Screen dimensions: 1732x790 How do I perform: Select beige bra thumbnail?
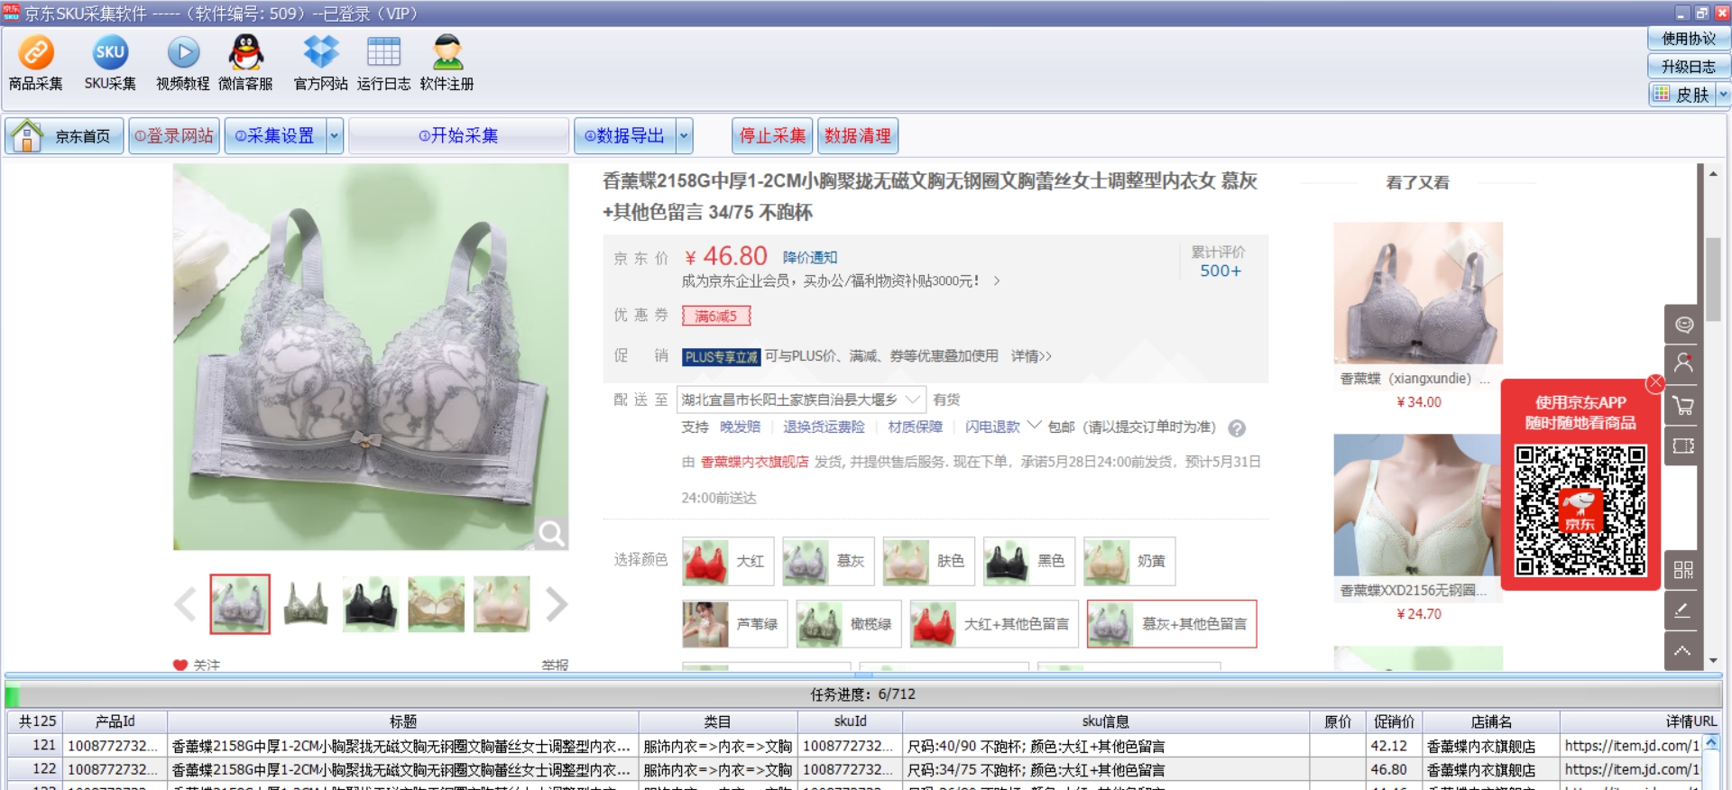(437, 604)
